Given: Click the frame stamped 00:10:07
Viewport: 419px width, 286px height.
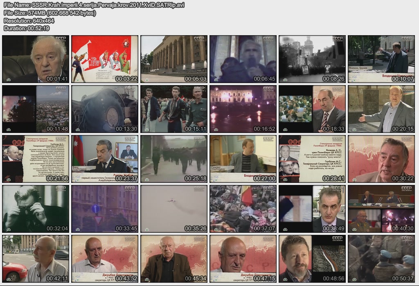Looking at the screenshot, I should pyautogui.click(x=381, y=59).
